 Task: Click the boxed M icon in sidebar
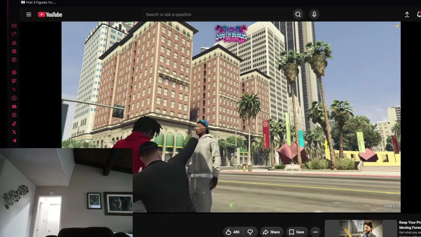(14, 60)
